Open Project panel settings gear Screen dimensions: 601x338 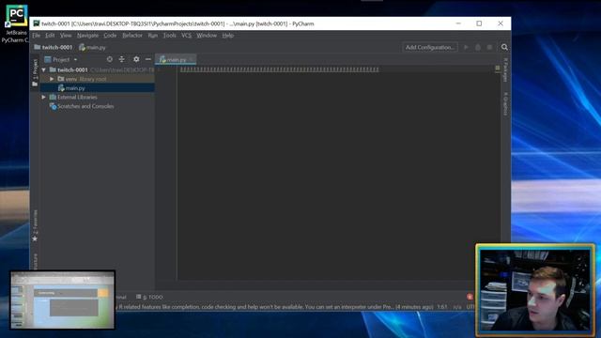[136, 59]
